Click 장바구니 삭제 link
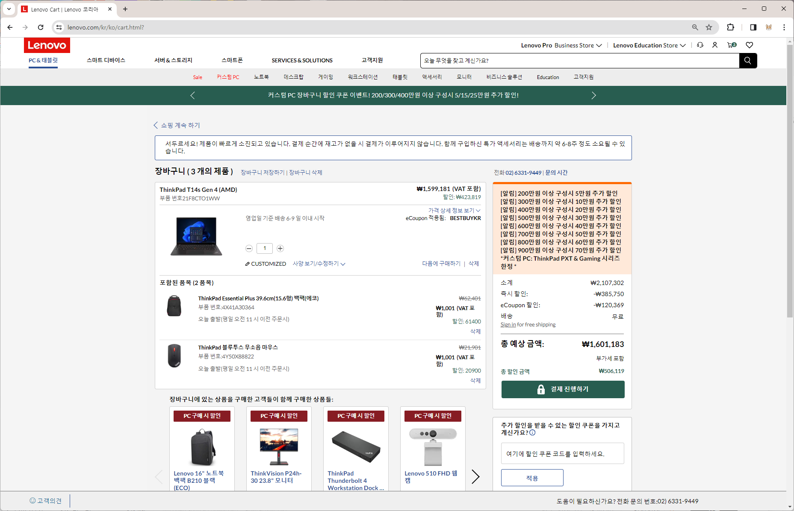The height and width of the screenshot is (511, 794). (306, 172)
